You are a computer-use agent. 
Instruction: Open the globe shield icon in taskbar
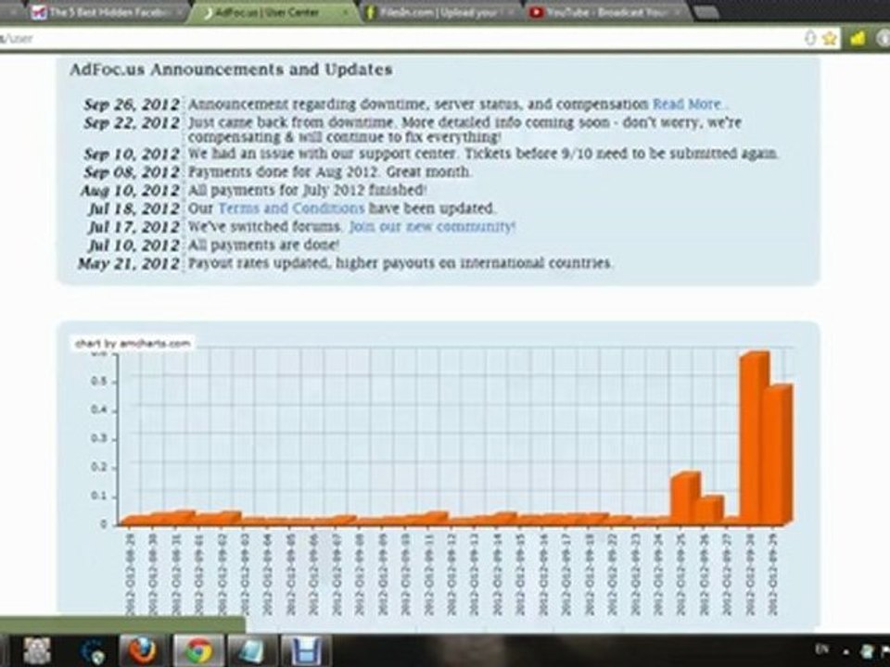point(92,651)
